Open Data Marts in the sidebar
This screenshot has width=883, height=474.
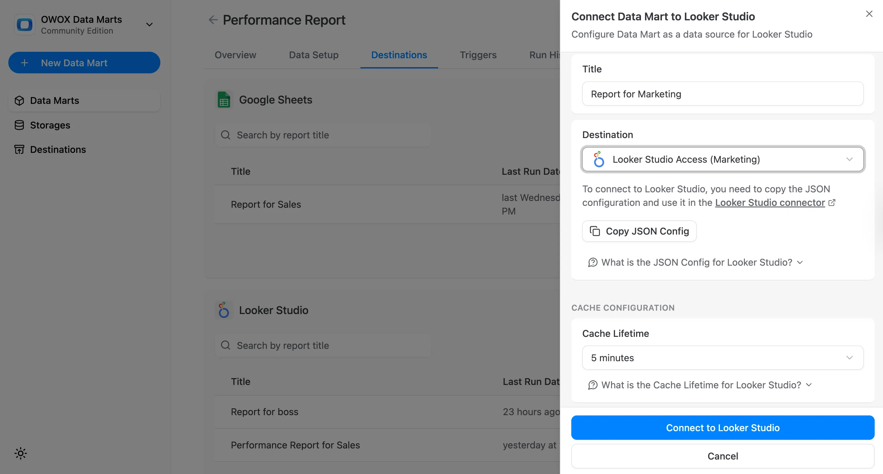pyautogui.click(x=84, y=100)
